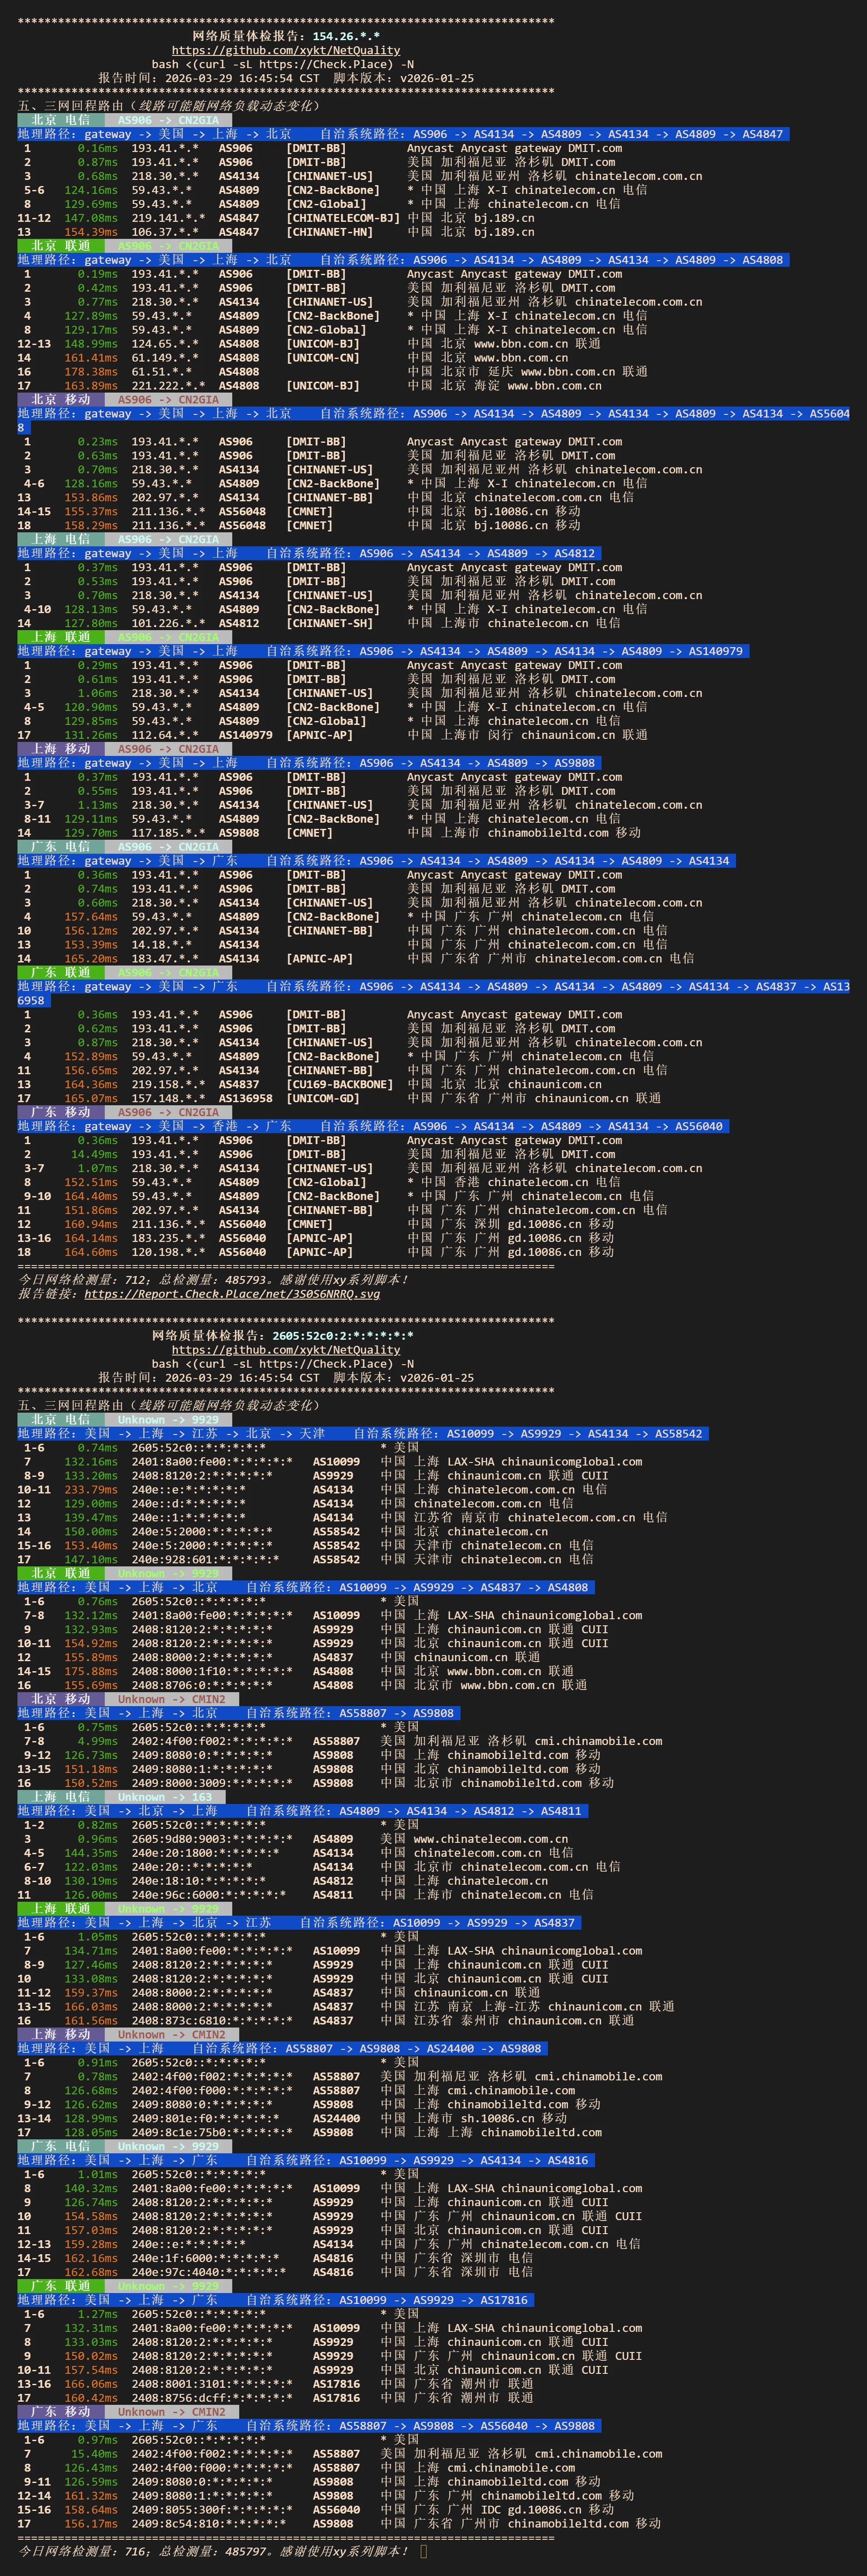867x2576 pixels.
Task: Select IPv6 hop address 2409:8055:300f
Action: coord(212,2510)
